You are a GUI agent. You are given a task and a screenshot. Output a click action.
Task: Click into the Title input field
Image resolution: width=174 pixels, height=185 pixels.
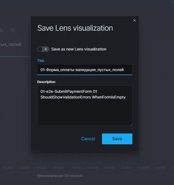click(x=85, y=70)
